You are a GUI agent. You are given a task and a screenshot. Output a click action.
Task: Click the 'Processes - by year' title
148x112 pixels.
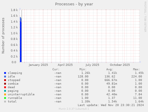click(74, 4)
